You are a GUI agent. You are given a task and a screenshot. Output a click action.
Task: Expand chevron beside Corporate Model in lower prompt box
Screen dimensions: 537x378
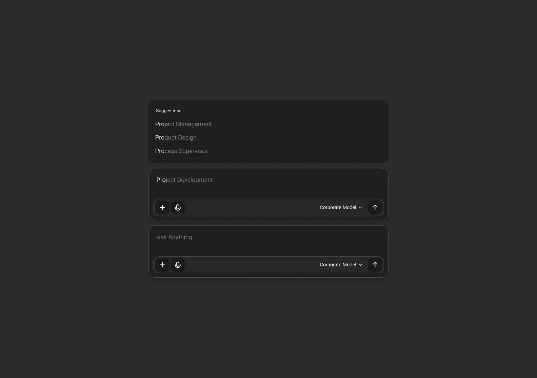[x=360, y=265]
